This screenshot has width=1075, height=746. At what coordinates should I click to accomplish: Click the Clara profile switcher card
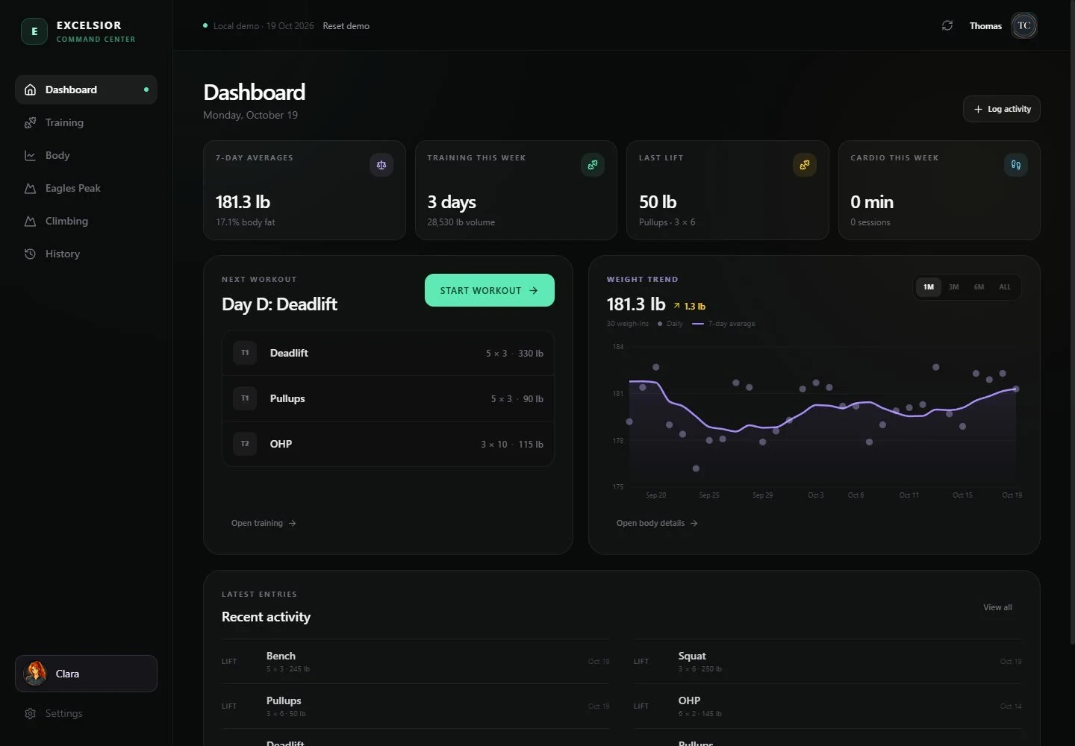pyautogui.click(x=86, y=674)
